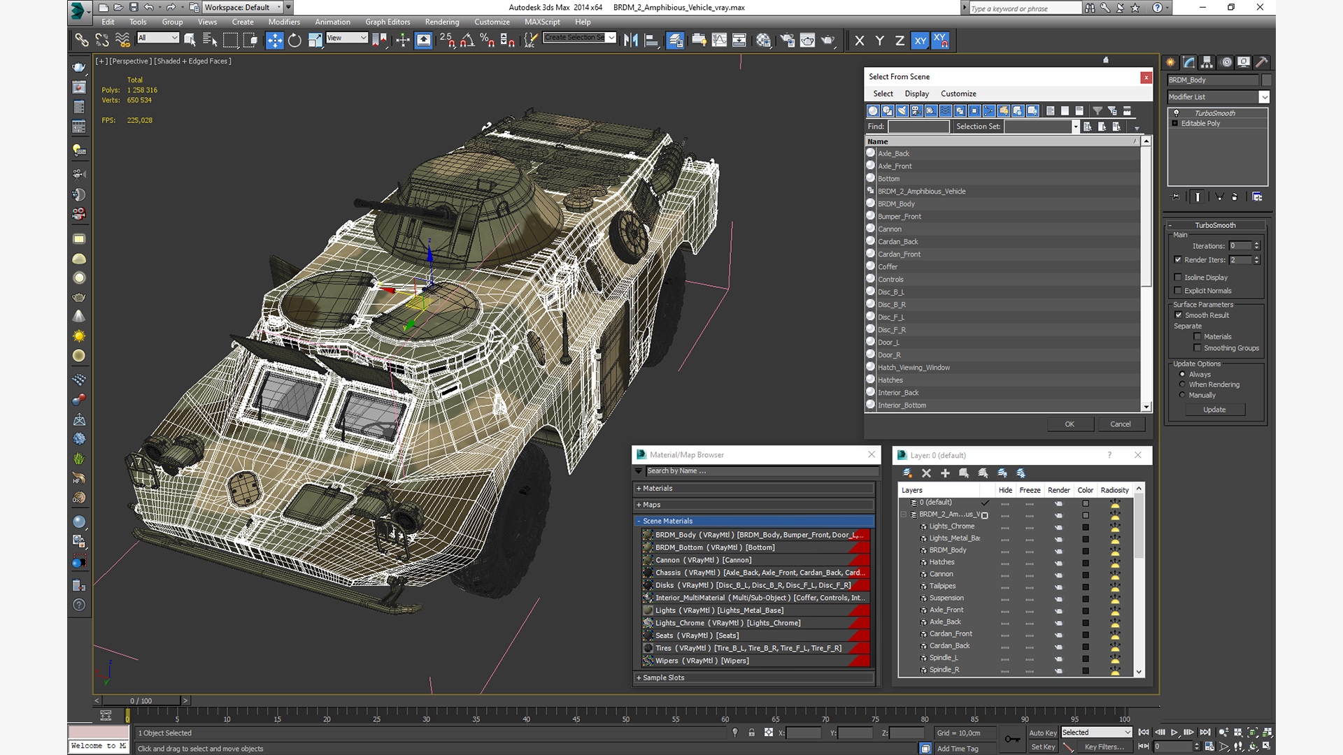Viewport: 1343px width, 755px height.
Task: Enable Separate by Smoothing Groups checkbox
Action: tap(1197, 348)
